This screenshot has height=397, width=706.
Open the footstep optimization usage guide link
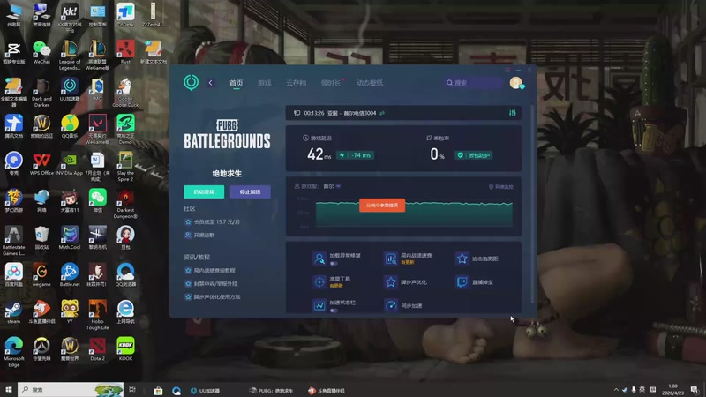pyautogui.click(x=213, y=297)
